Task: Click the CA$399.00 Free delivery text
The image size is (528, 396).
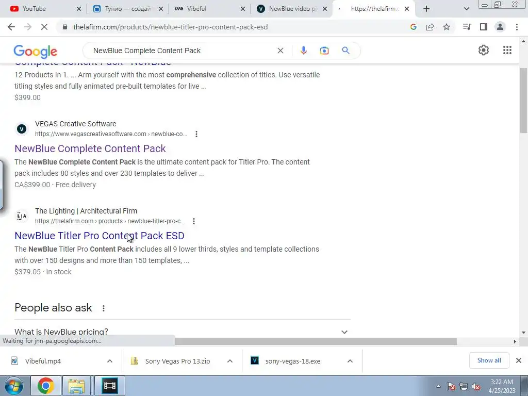Action: click(55, 185)
